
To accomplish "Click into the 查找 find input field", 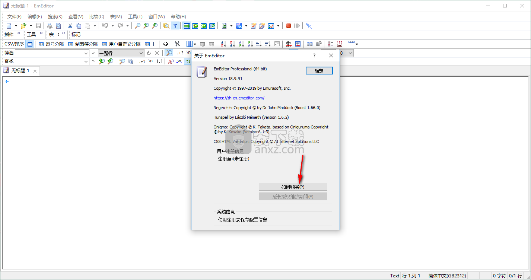I will (x=52, y=61).
